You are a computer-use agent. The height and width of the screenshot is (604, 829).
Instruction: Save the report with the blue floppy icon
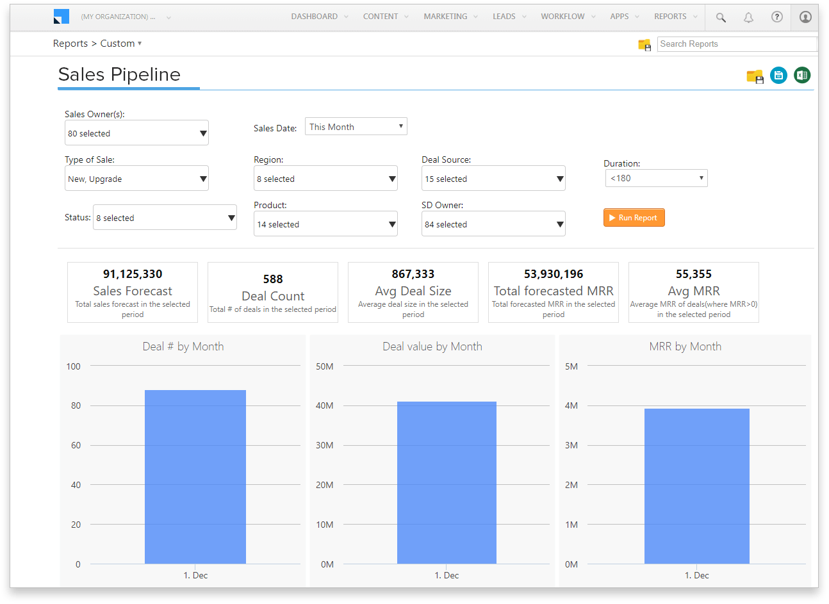point(778,75)
